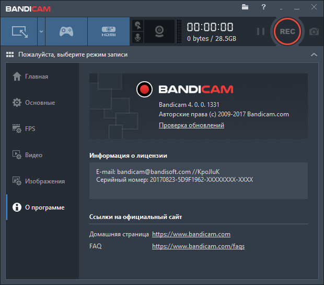The width and height of the screenshot is (324, 285).
Task: Open the Изображения tab
Action: pyautogui.click(x=45, y=181)
